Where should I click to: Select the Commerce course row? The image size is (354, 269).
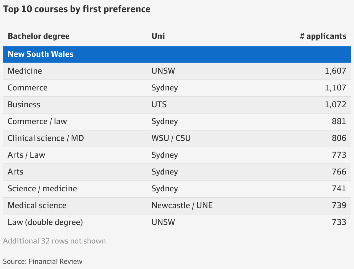[27, 88]
